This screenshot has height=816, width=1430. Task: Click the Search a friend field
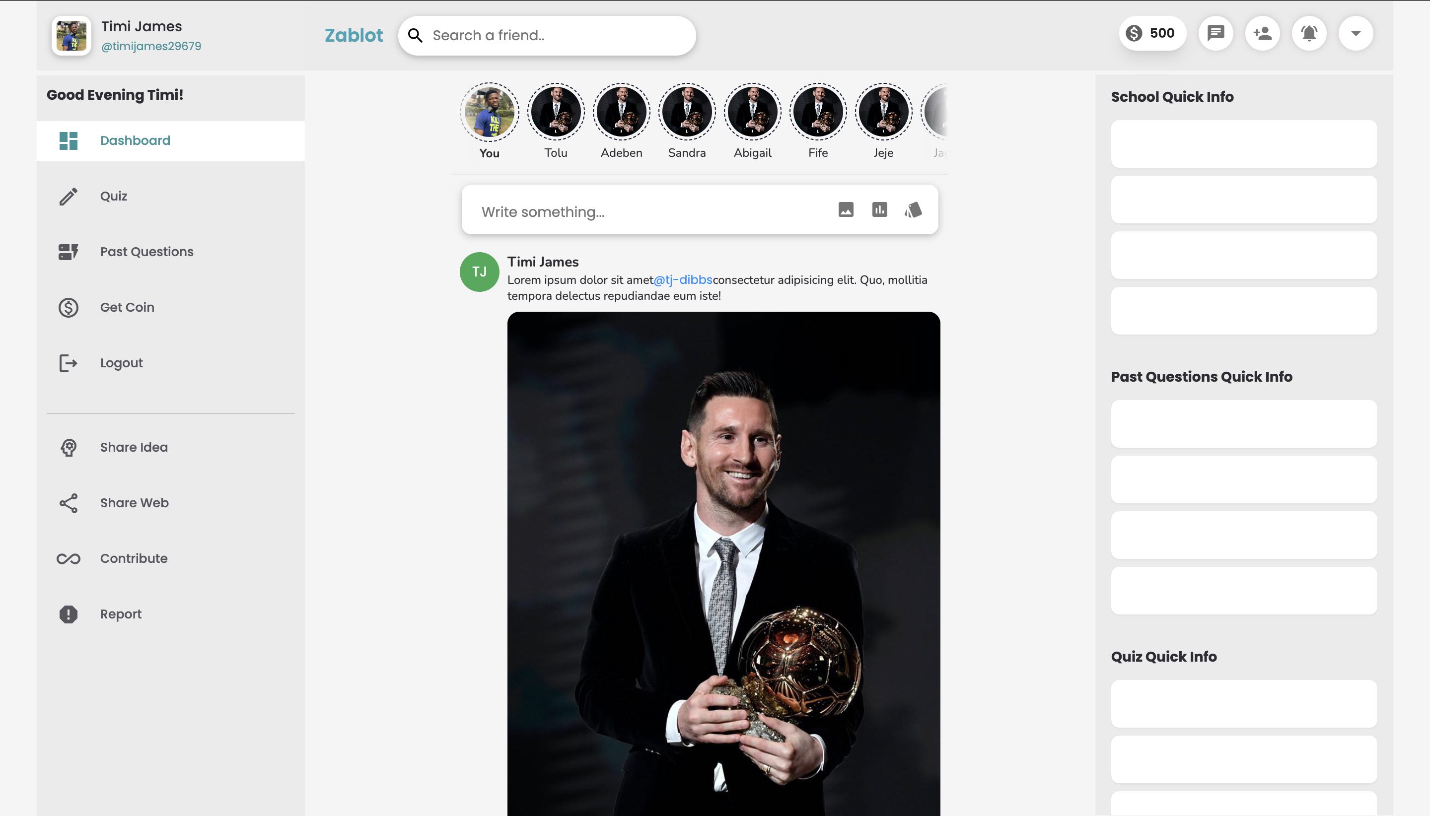(555, 35)
